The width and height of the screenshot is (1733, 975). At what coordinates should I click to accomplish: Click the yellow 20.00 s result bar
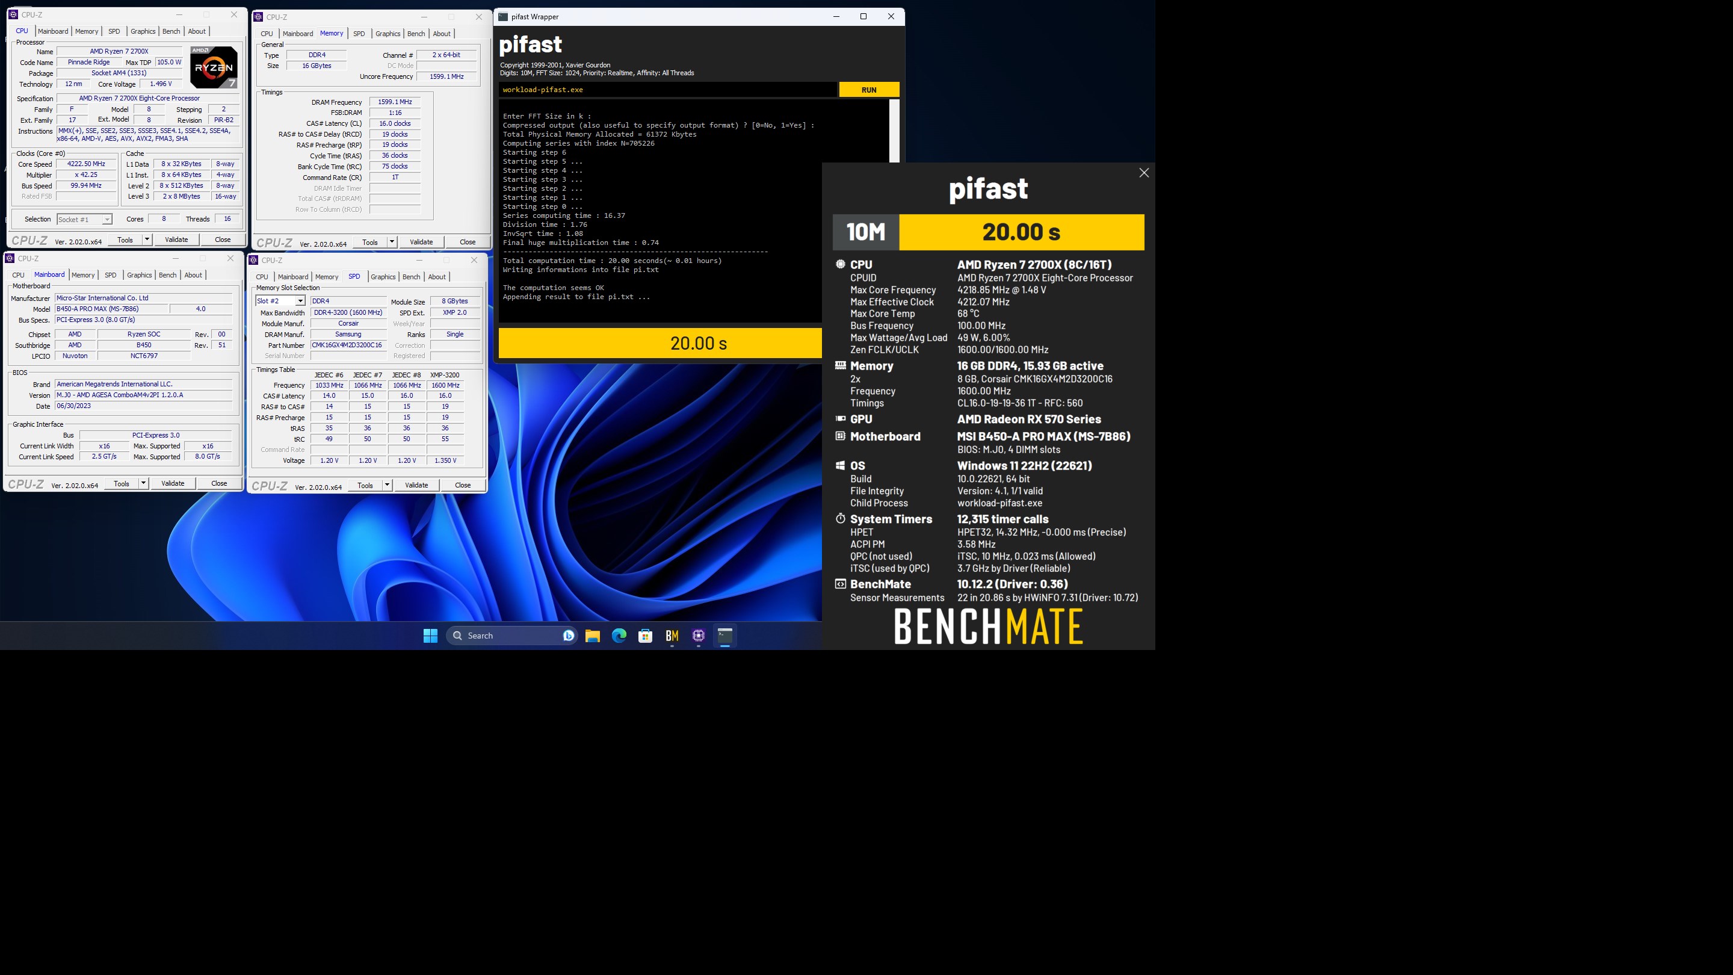[660, 343]
